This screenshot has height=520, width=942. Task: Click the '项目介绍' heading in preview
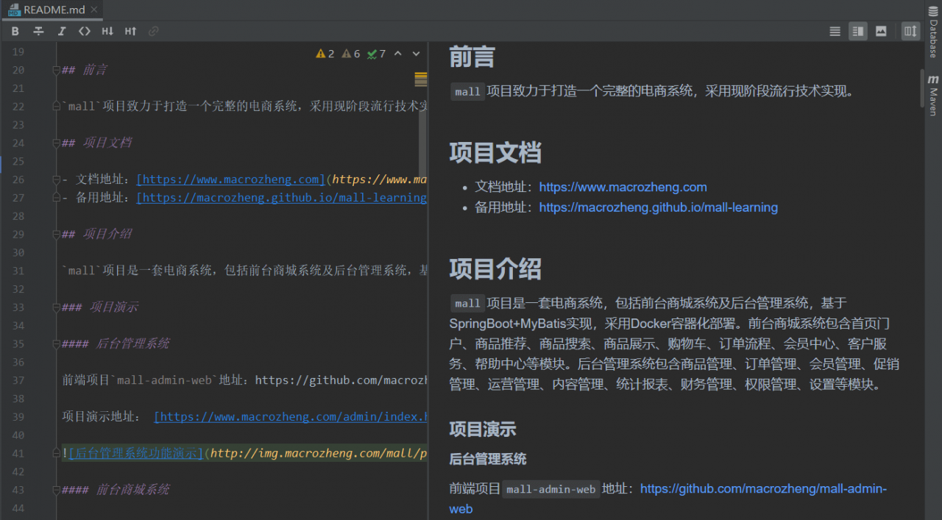click(495, 268)
